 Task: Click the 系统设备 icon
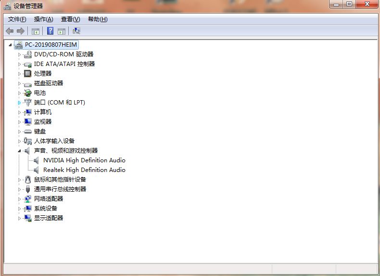pos(28,209)
